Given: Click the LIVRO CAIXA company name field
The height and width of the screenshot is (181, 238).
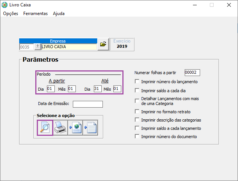Looking at the screenshot, I should point(69,47).
